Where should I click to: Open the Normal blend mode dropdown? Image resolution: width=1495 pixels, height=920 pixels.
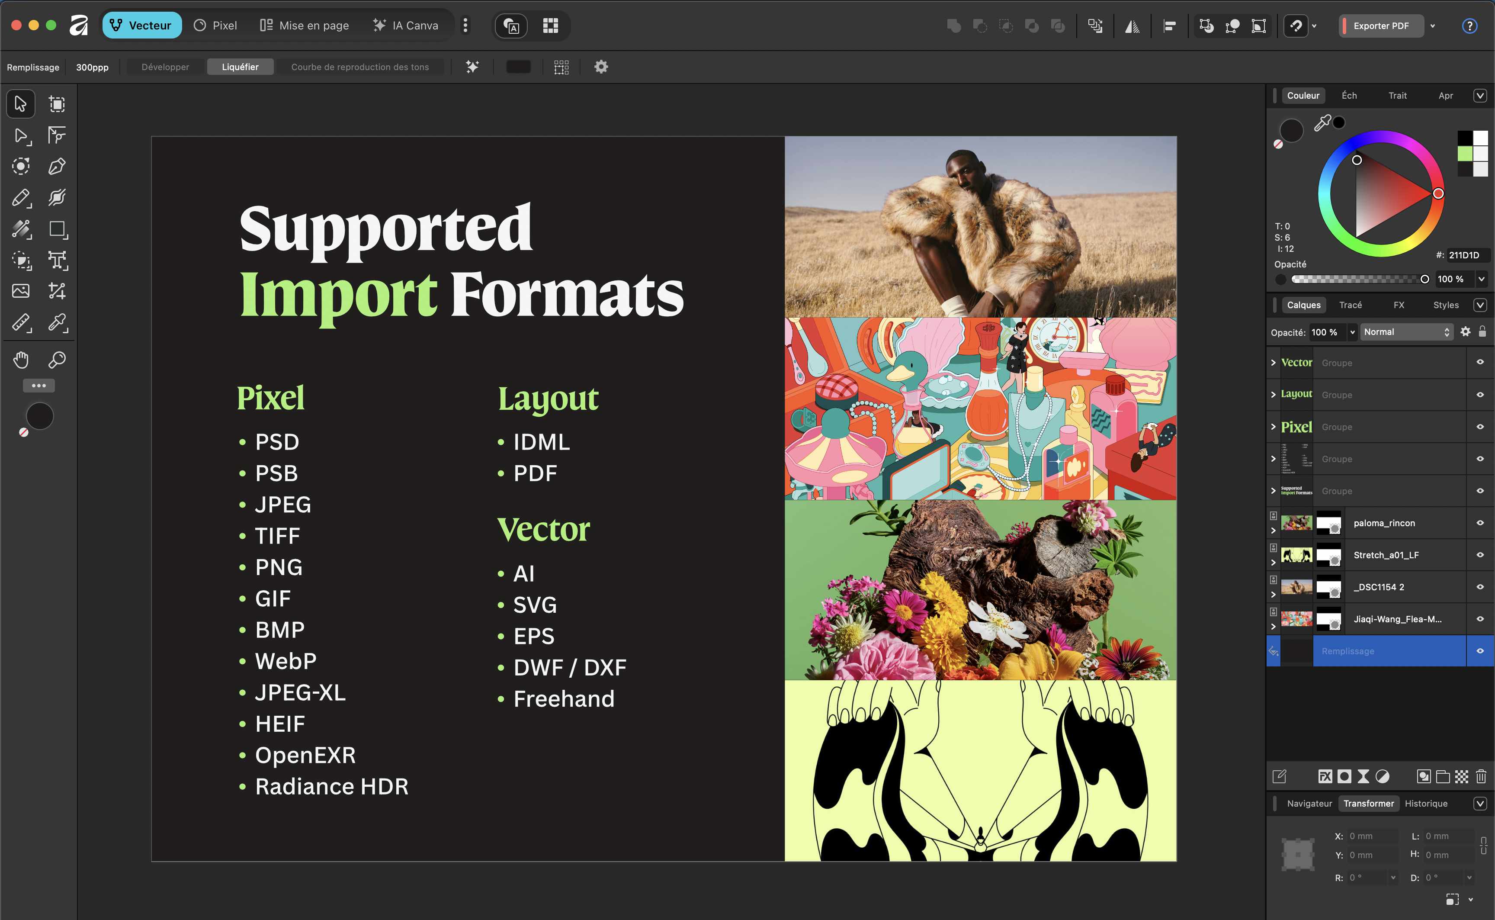tap(1407, 331)
